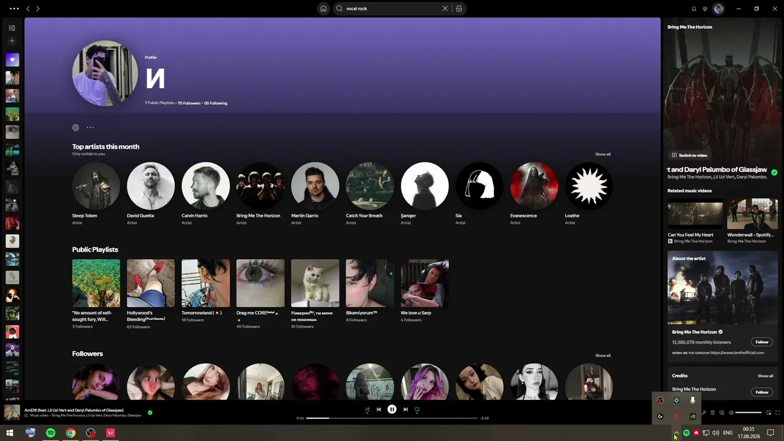
Task: Go to Spotify Home
Action: [x=323, y=9]
